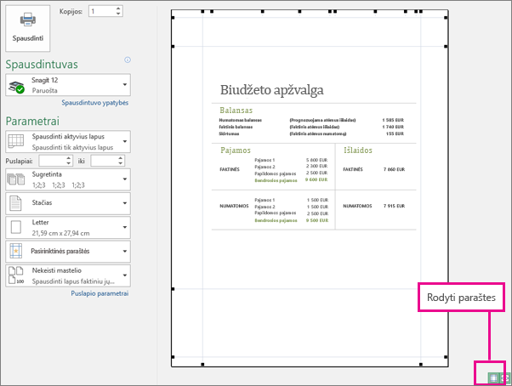Click the Spausdintuvas section heading

pos(42,65)
